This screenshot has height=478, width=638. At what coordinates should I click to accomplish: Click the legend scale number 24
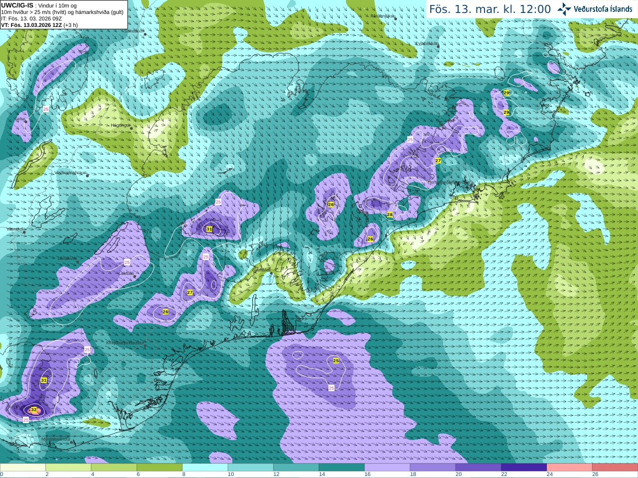[550, 475]
